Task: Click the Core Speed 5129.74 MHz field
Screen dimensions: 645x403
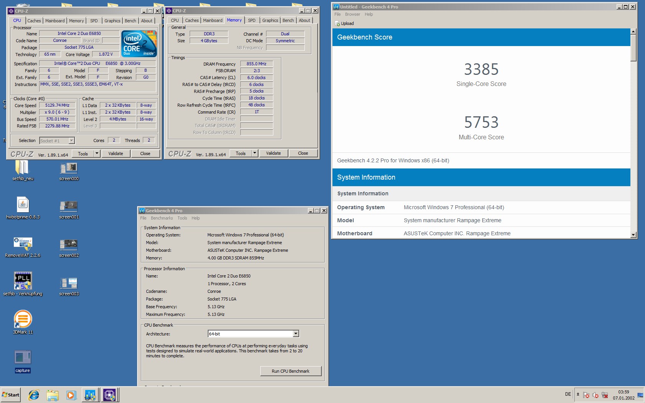Action: pyautogui.click(x=57, y=105)
